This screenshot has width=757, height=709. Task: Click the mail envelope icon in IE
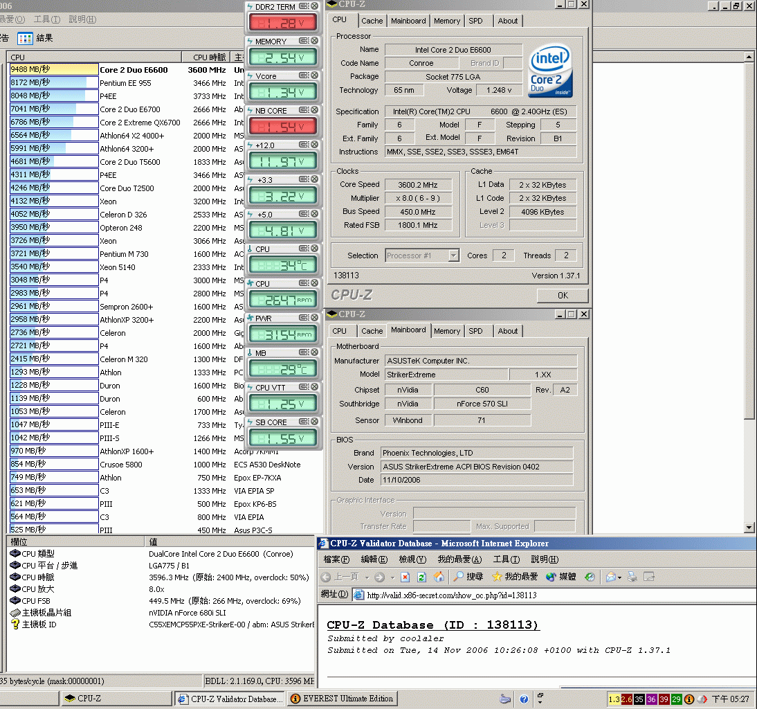click(x=611, y=577)
